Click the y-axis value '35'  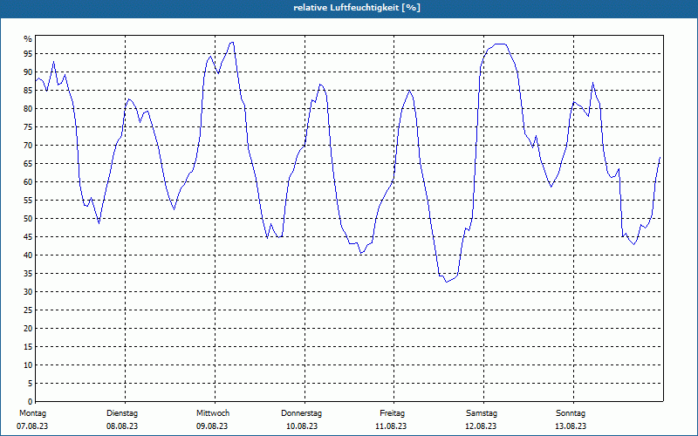(x=28, y=274)
